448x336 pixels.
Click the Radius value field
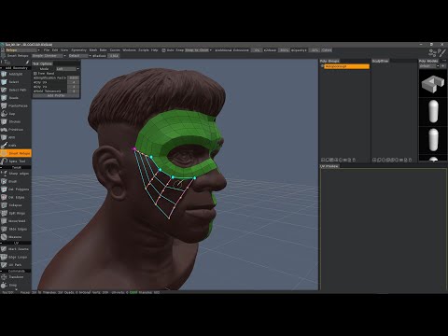click(x=114, y=56)
